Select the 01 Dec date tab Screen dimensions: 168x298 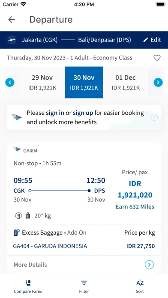126,83
